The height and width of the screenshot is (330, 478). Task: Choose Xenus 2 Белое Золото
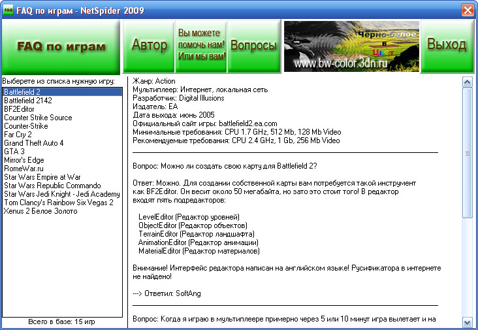[x=40, y=211]
